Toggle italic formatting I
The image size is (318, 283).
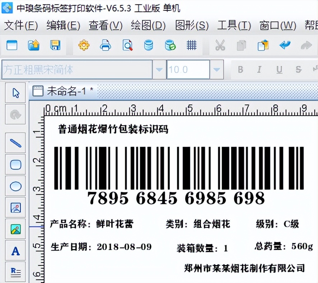[259, 69]
